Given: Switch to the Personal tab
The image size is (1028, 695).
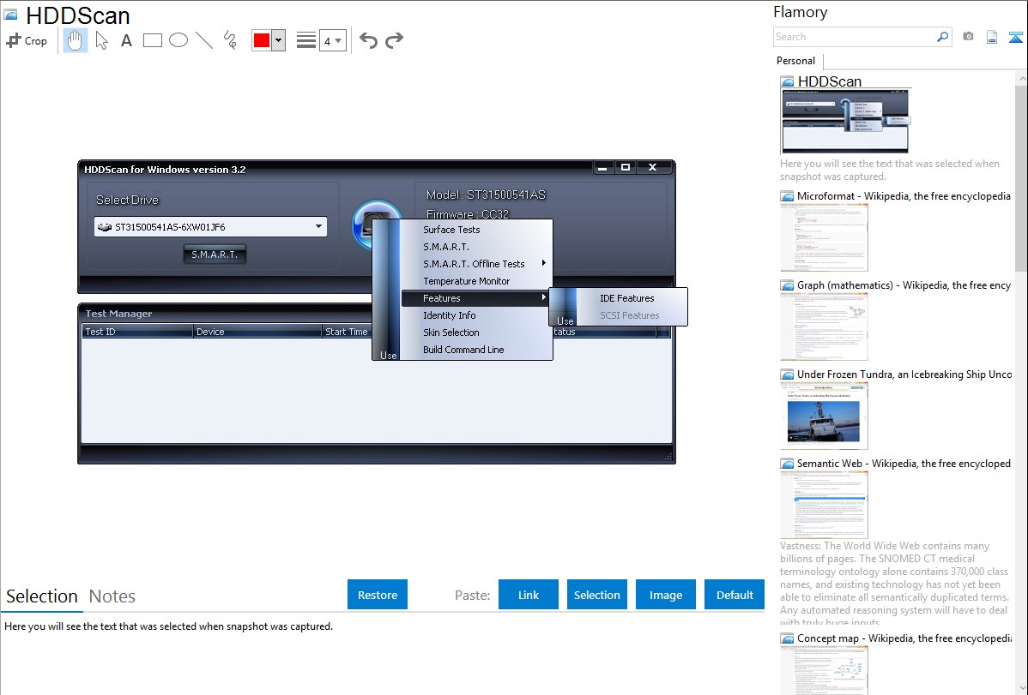Looking at the screenshot, I should pos(796,61).
